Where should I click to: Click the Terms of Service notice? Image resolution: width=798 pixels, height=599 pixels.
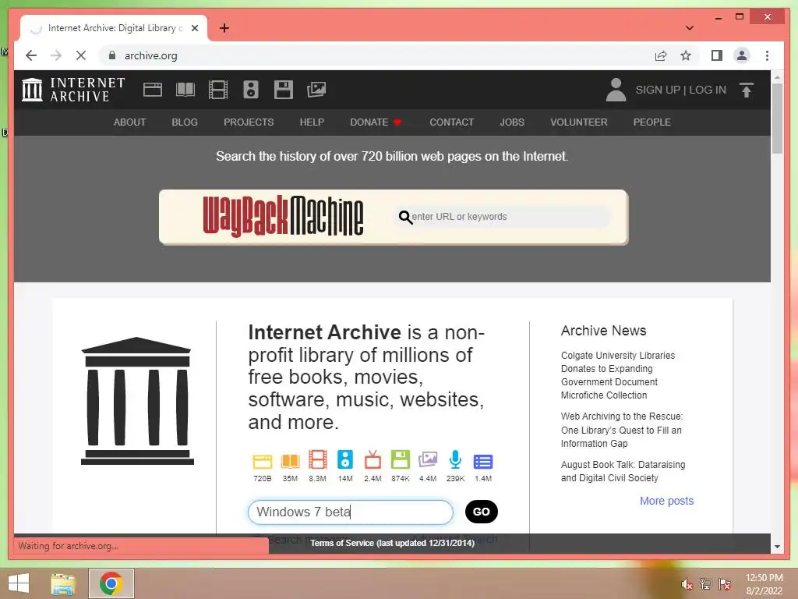click(392, 543)
